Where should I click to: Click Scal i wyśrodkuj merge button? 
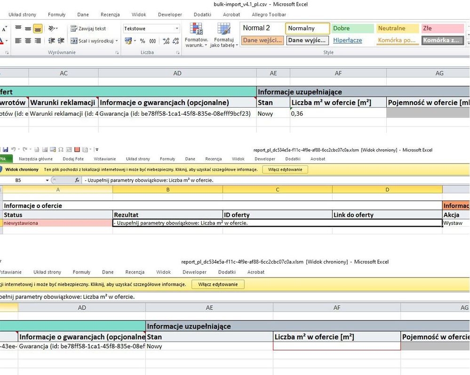click(92, 41)
